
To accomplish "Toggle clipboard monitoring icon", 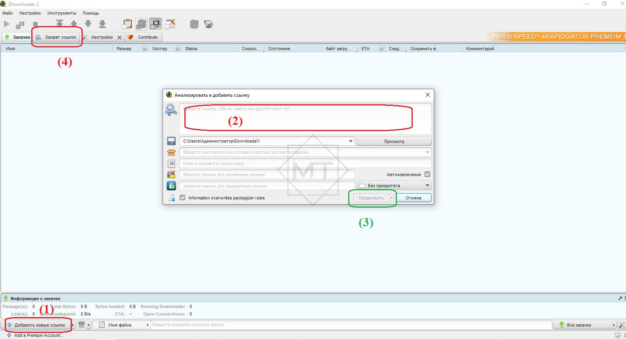I will [127, 24].
